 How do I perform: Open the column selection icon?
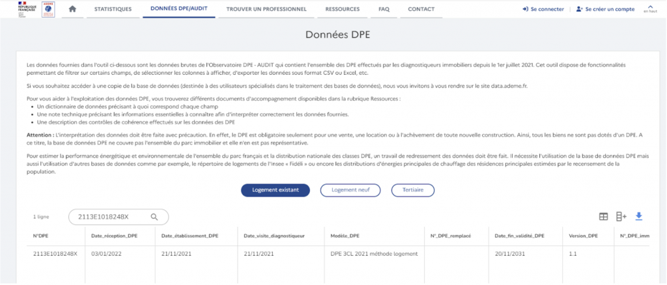pyautogui.click(x=621, y=217)
